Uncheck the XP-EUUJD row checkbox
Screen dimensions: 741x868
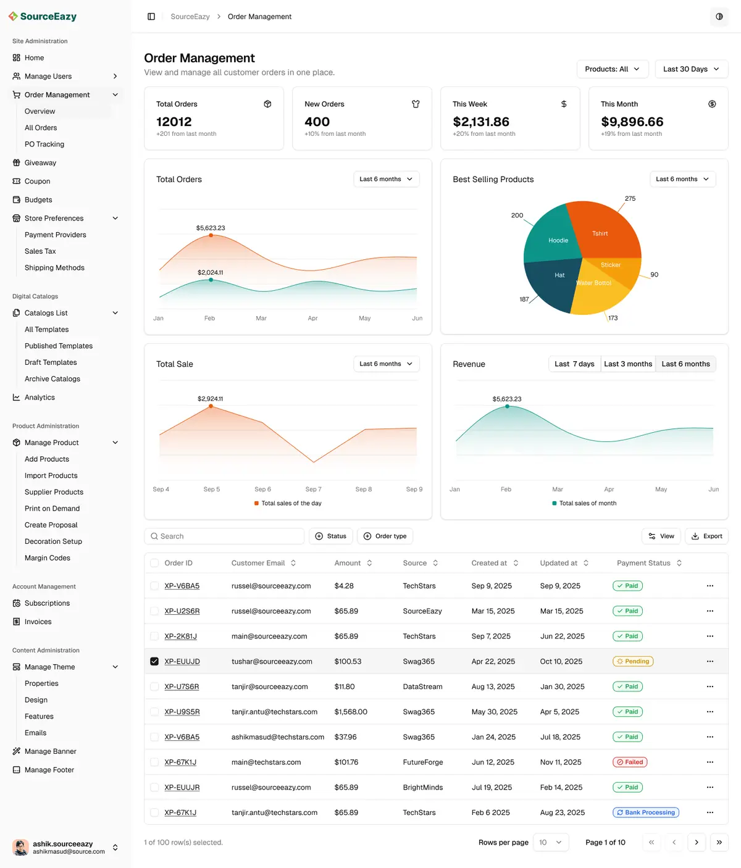pos(154,661)
